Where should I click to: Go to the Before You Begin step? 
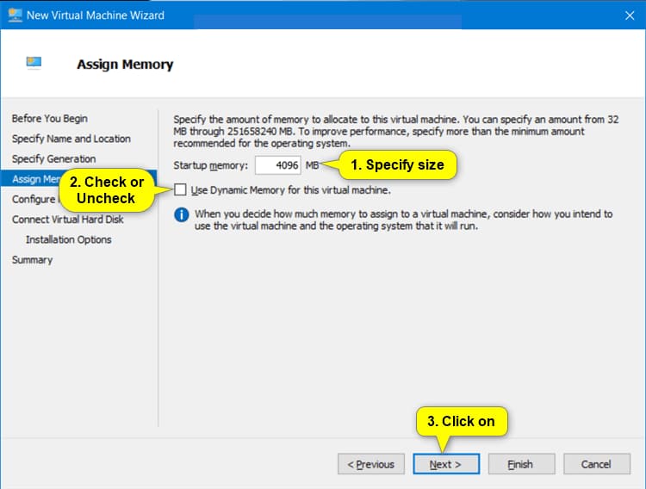pos(49,119)
